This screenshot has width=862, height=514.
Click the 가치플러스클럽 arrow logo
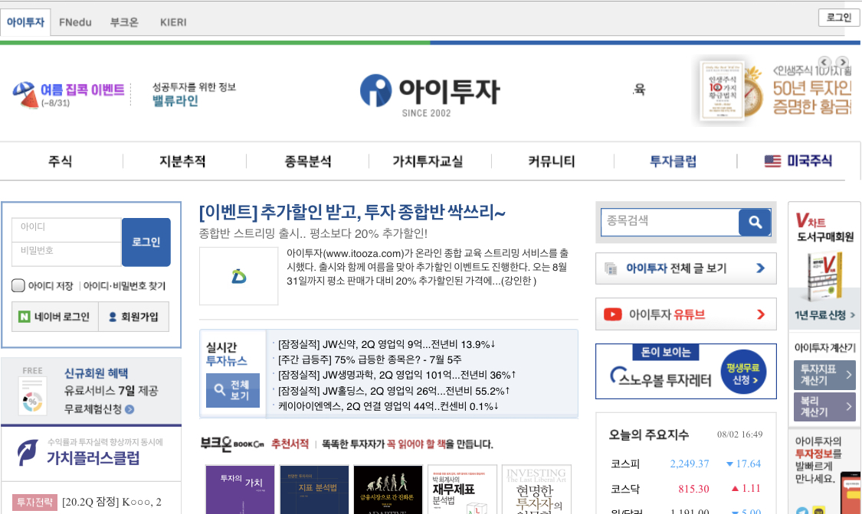[27, 453]
